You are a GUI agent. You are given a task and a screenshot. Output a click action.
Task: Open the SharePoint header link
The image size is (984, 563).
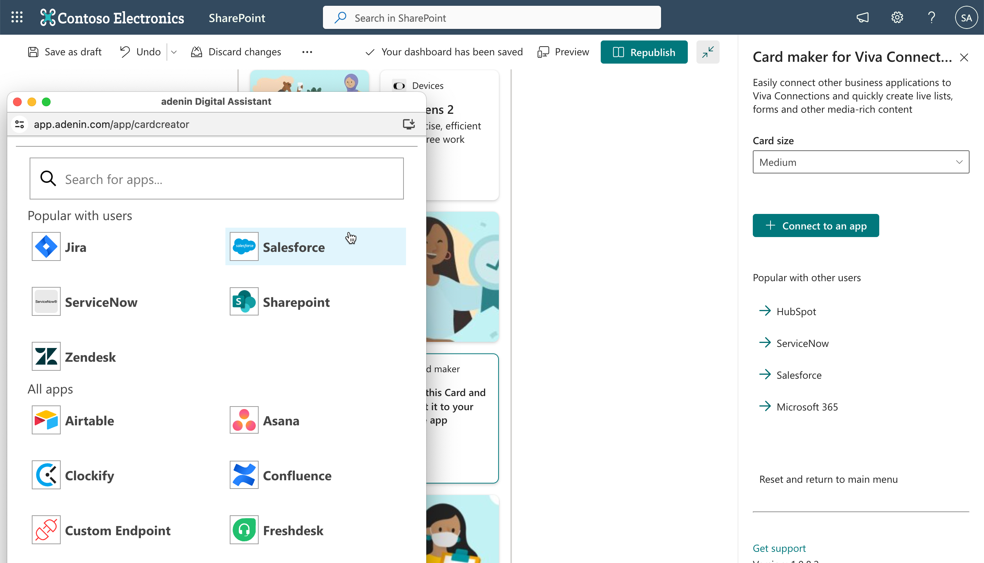[x=237, y=18]
